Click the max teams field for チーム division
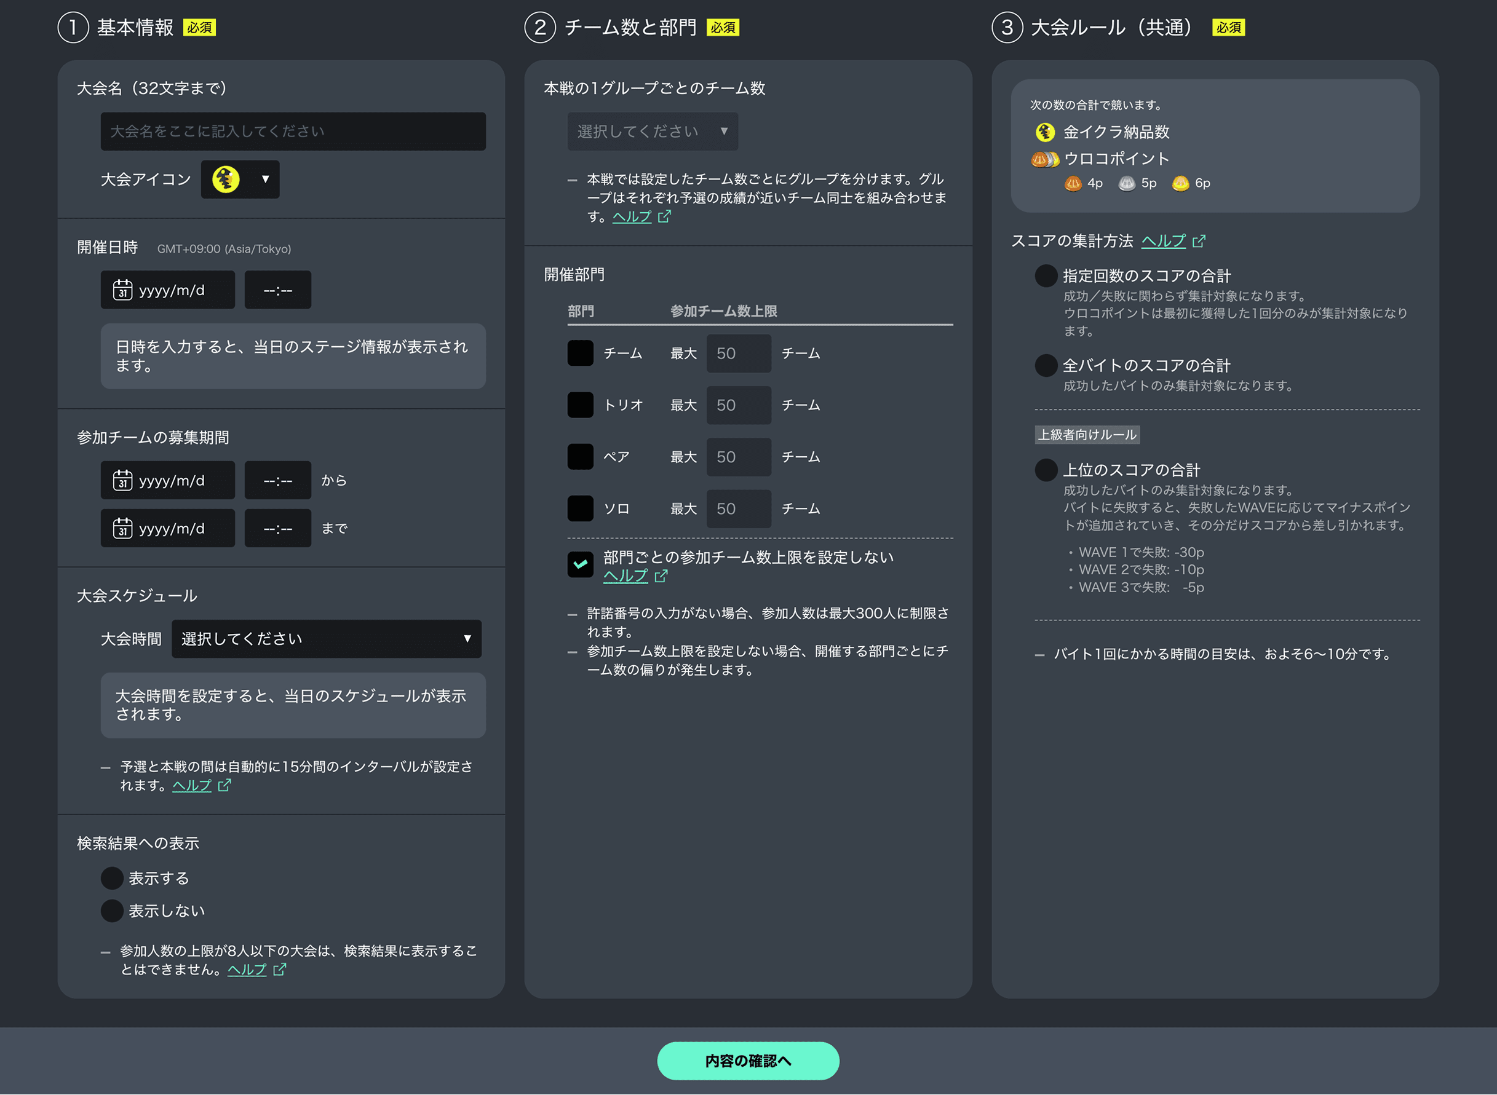Viewport: 1497px width, 1095px height. coord(739,354)
